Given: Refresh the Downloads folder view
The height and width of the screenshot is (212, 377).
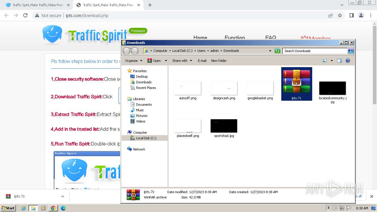Looking at the screenshot, I should point(277,51).
